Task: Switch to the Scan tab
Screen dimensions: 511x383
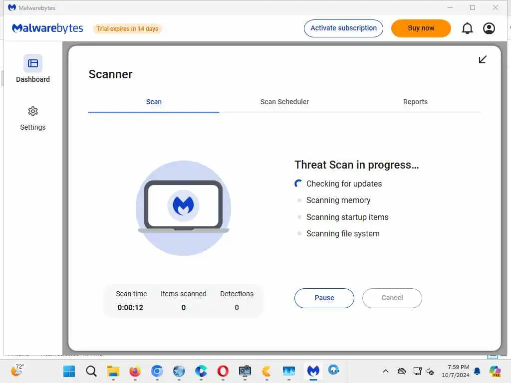Action: 154,102
